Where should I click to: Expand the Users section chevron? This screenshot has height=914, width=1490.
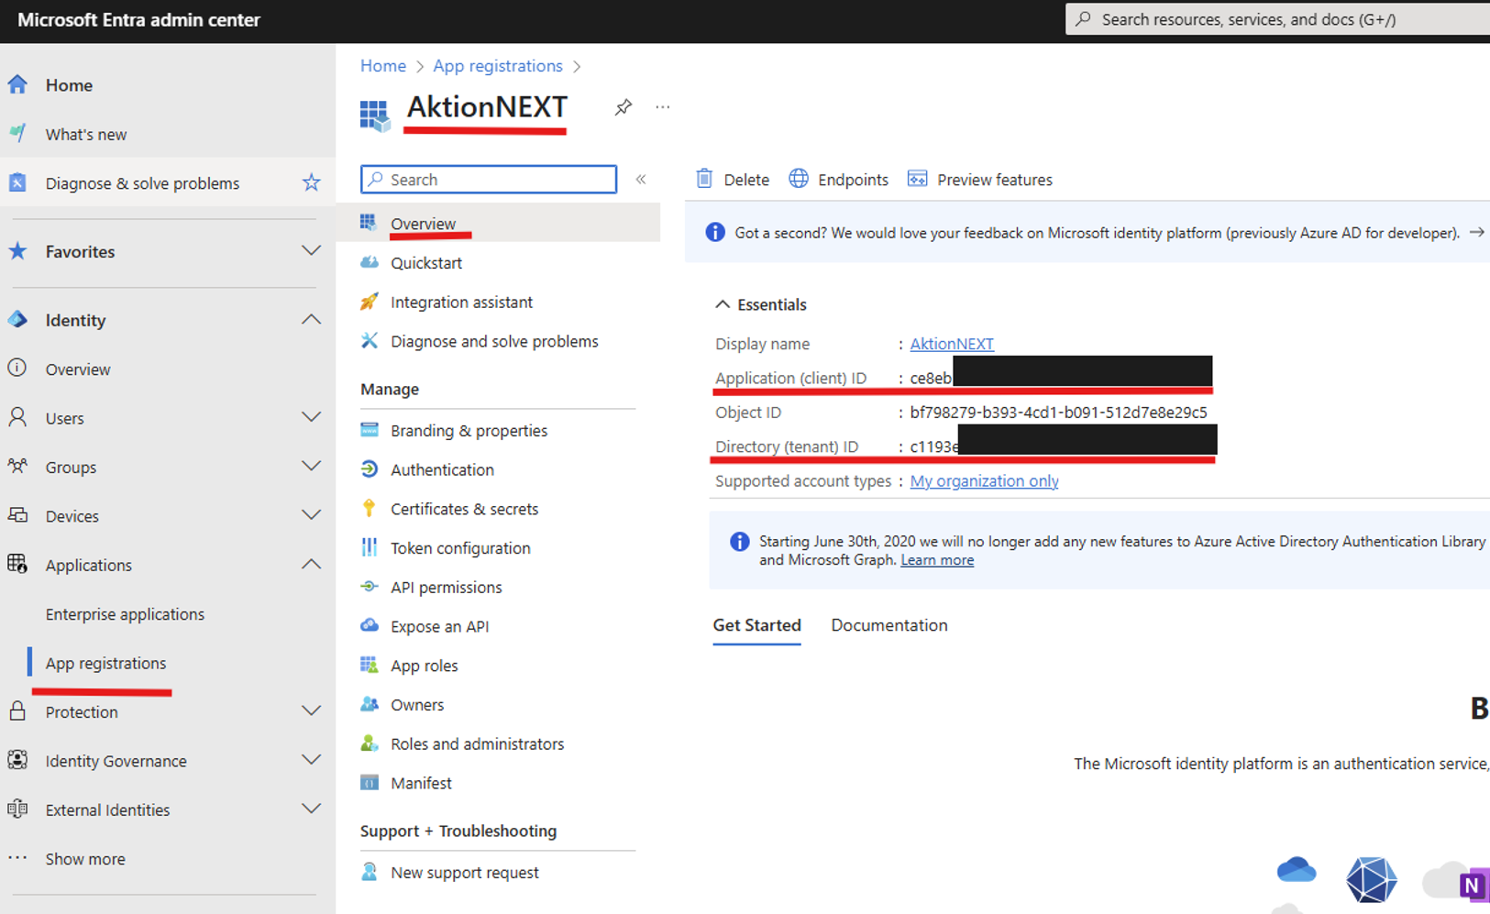(312, 417)
